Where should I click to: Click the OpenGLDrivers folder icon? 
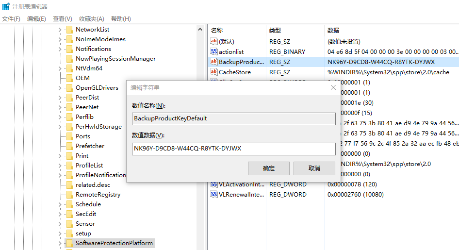(69, 88)
